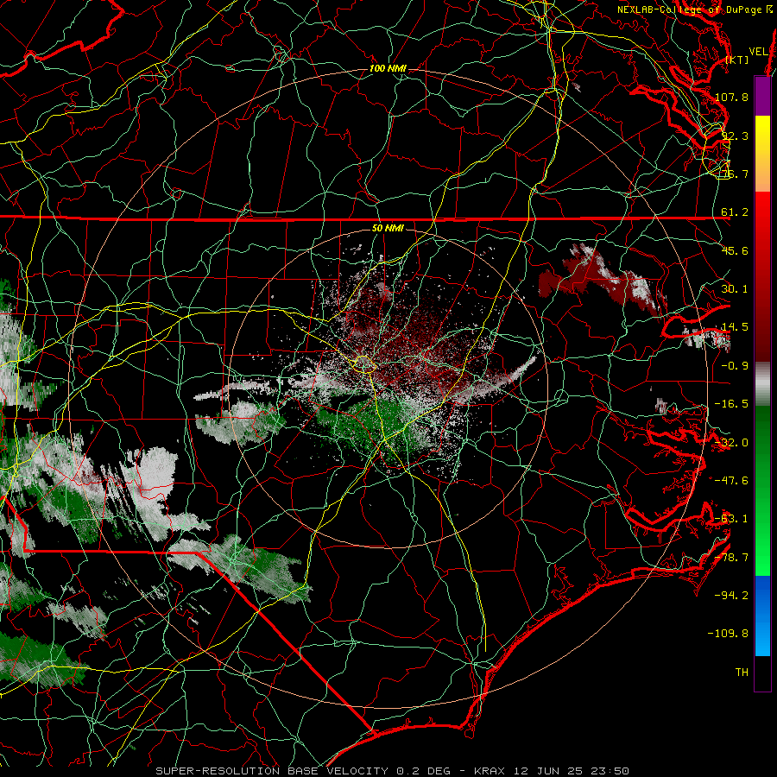Click the purple segment of the color bar
Image resolution: width=777 pixels, height=777 pixels.
coord(762,96)
